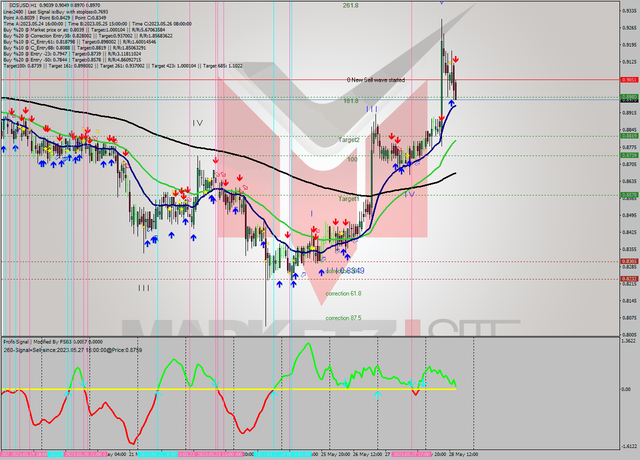Click the 'Target100: 0.8739' summary line
The width and height of the screenshot is (640, 460).
[123, 65]
